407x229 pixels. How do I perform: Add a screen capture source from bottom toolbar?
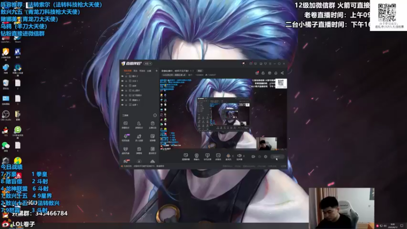(x=186, y=157)
